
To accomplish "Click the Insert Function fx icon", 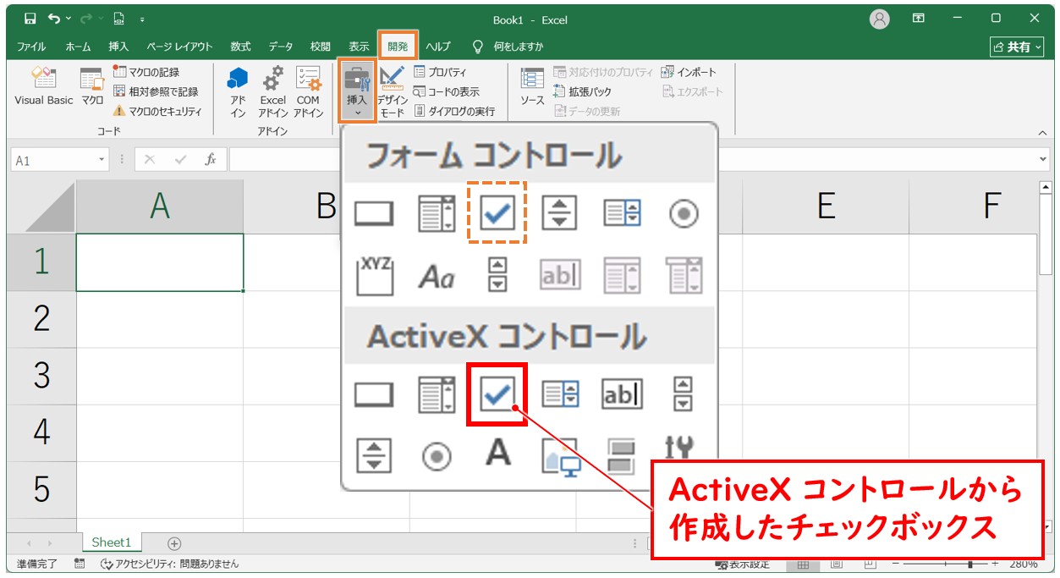I will tap(211, 159).
